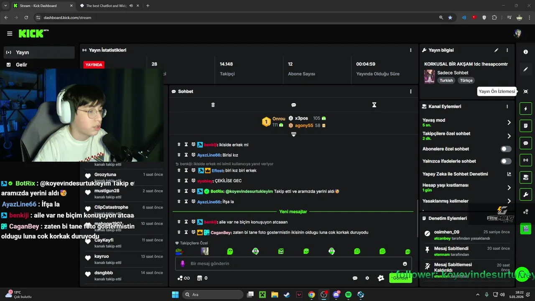Image resolution: width=535 pixels, height=301 pixels.
Task: Open Sohbet panel three-dot menu
Action: [x=410, y=92]
